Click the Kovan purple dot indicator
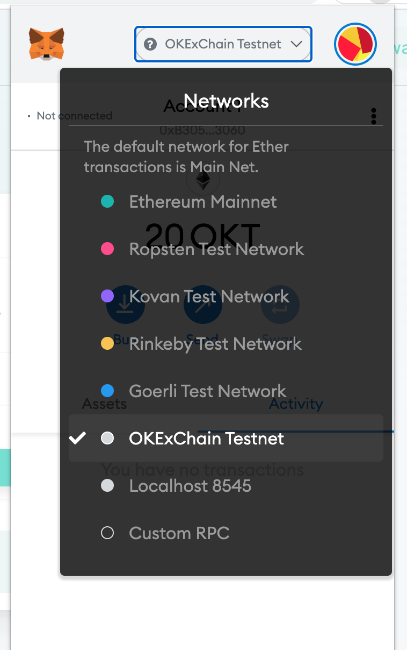 point(107,296)
